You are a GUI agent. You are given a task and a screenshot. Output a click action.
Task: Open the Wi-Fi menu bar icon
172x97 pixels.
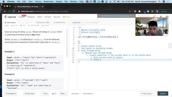114,1
